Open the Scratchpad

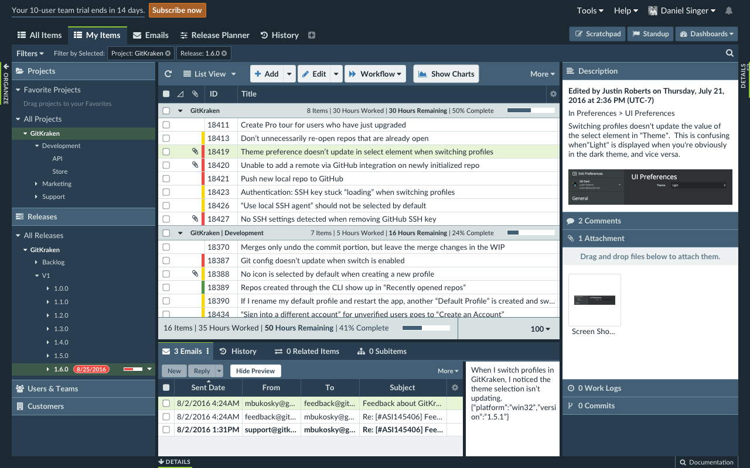point(598,34)
